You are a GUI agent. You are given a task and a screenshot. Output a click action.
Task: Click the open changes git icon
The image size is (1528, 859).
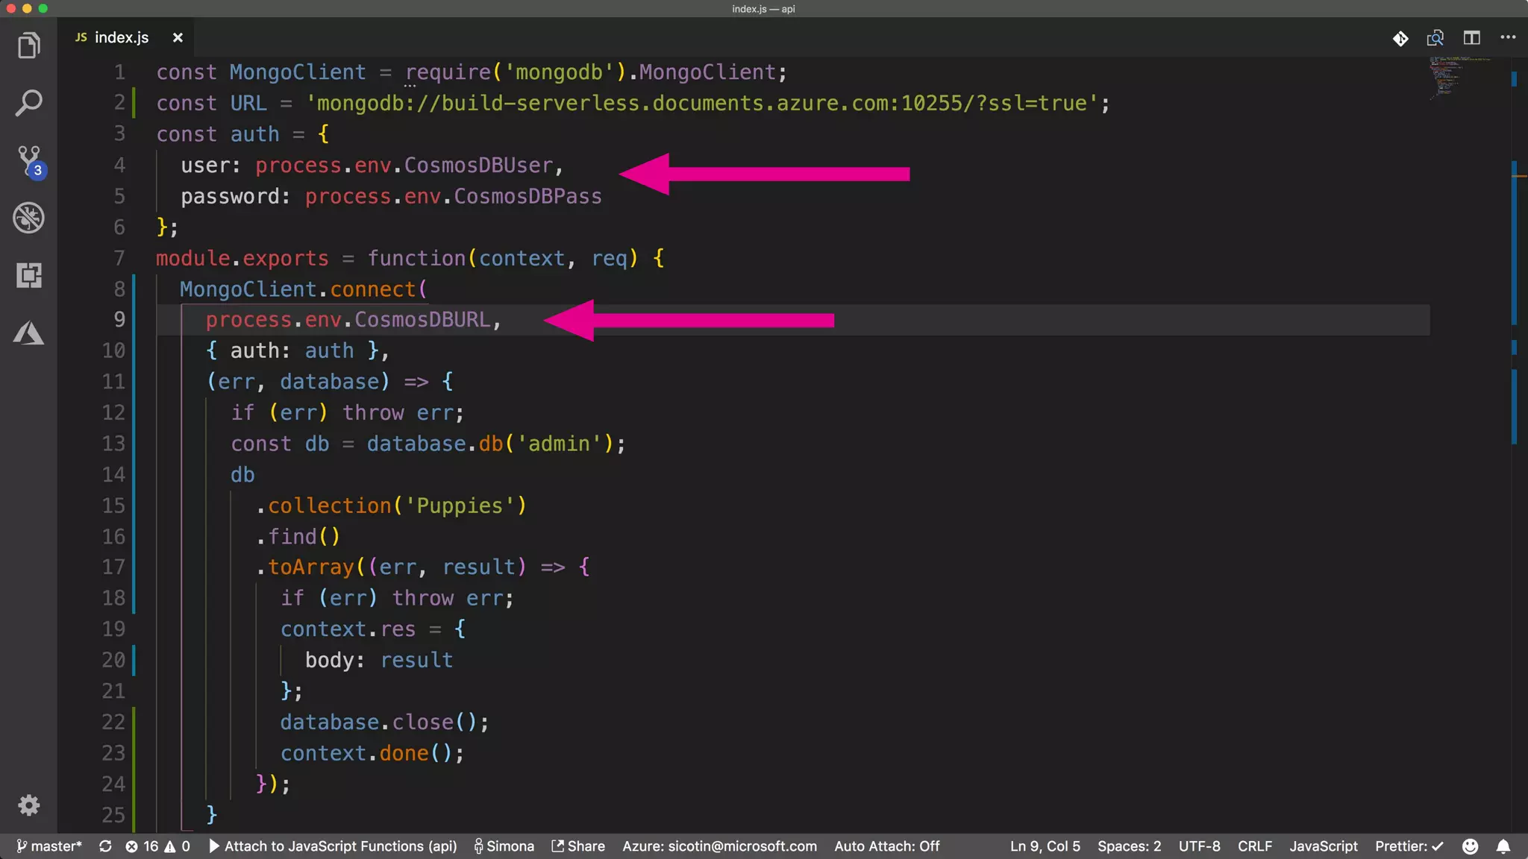pyautogui.click(x=1400, y=38)
